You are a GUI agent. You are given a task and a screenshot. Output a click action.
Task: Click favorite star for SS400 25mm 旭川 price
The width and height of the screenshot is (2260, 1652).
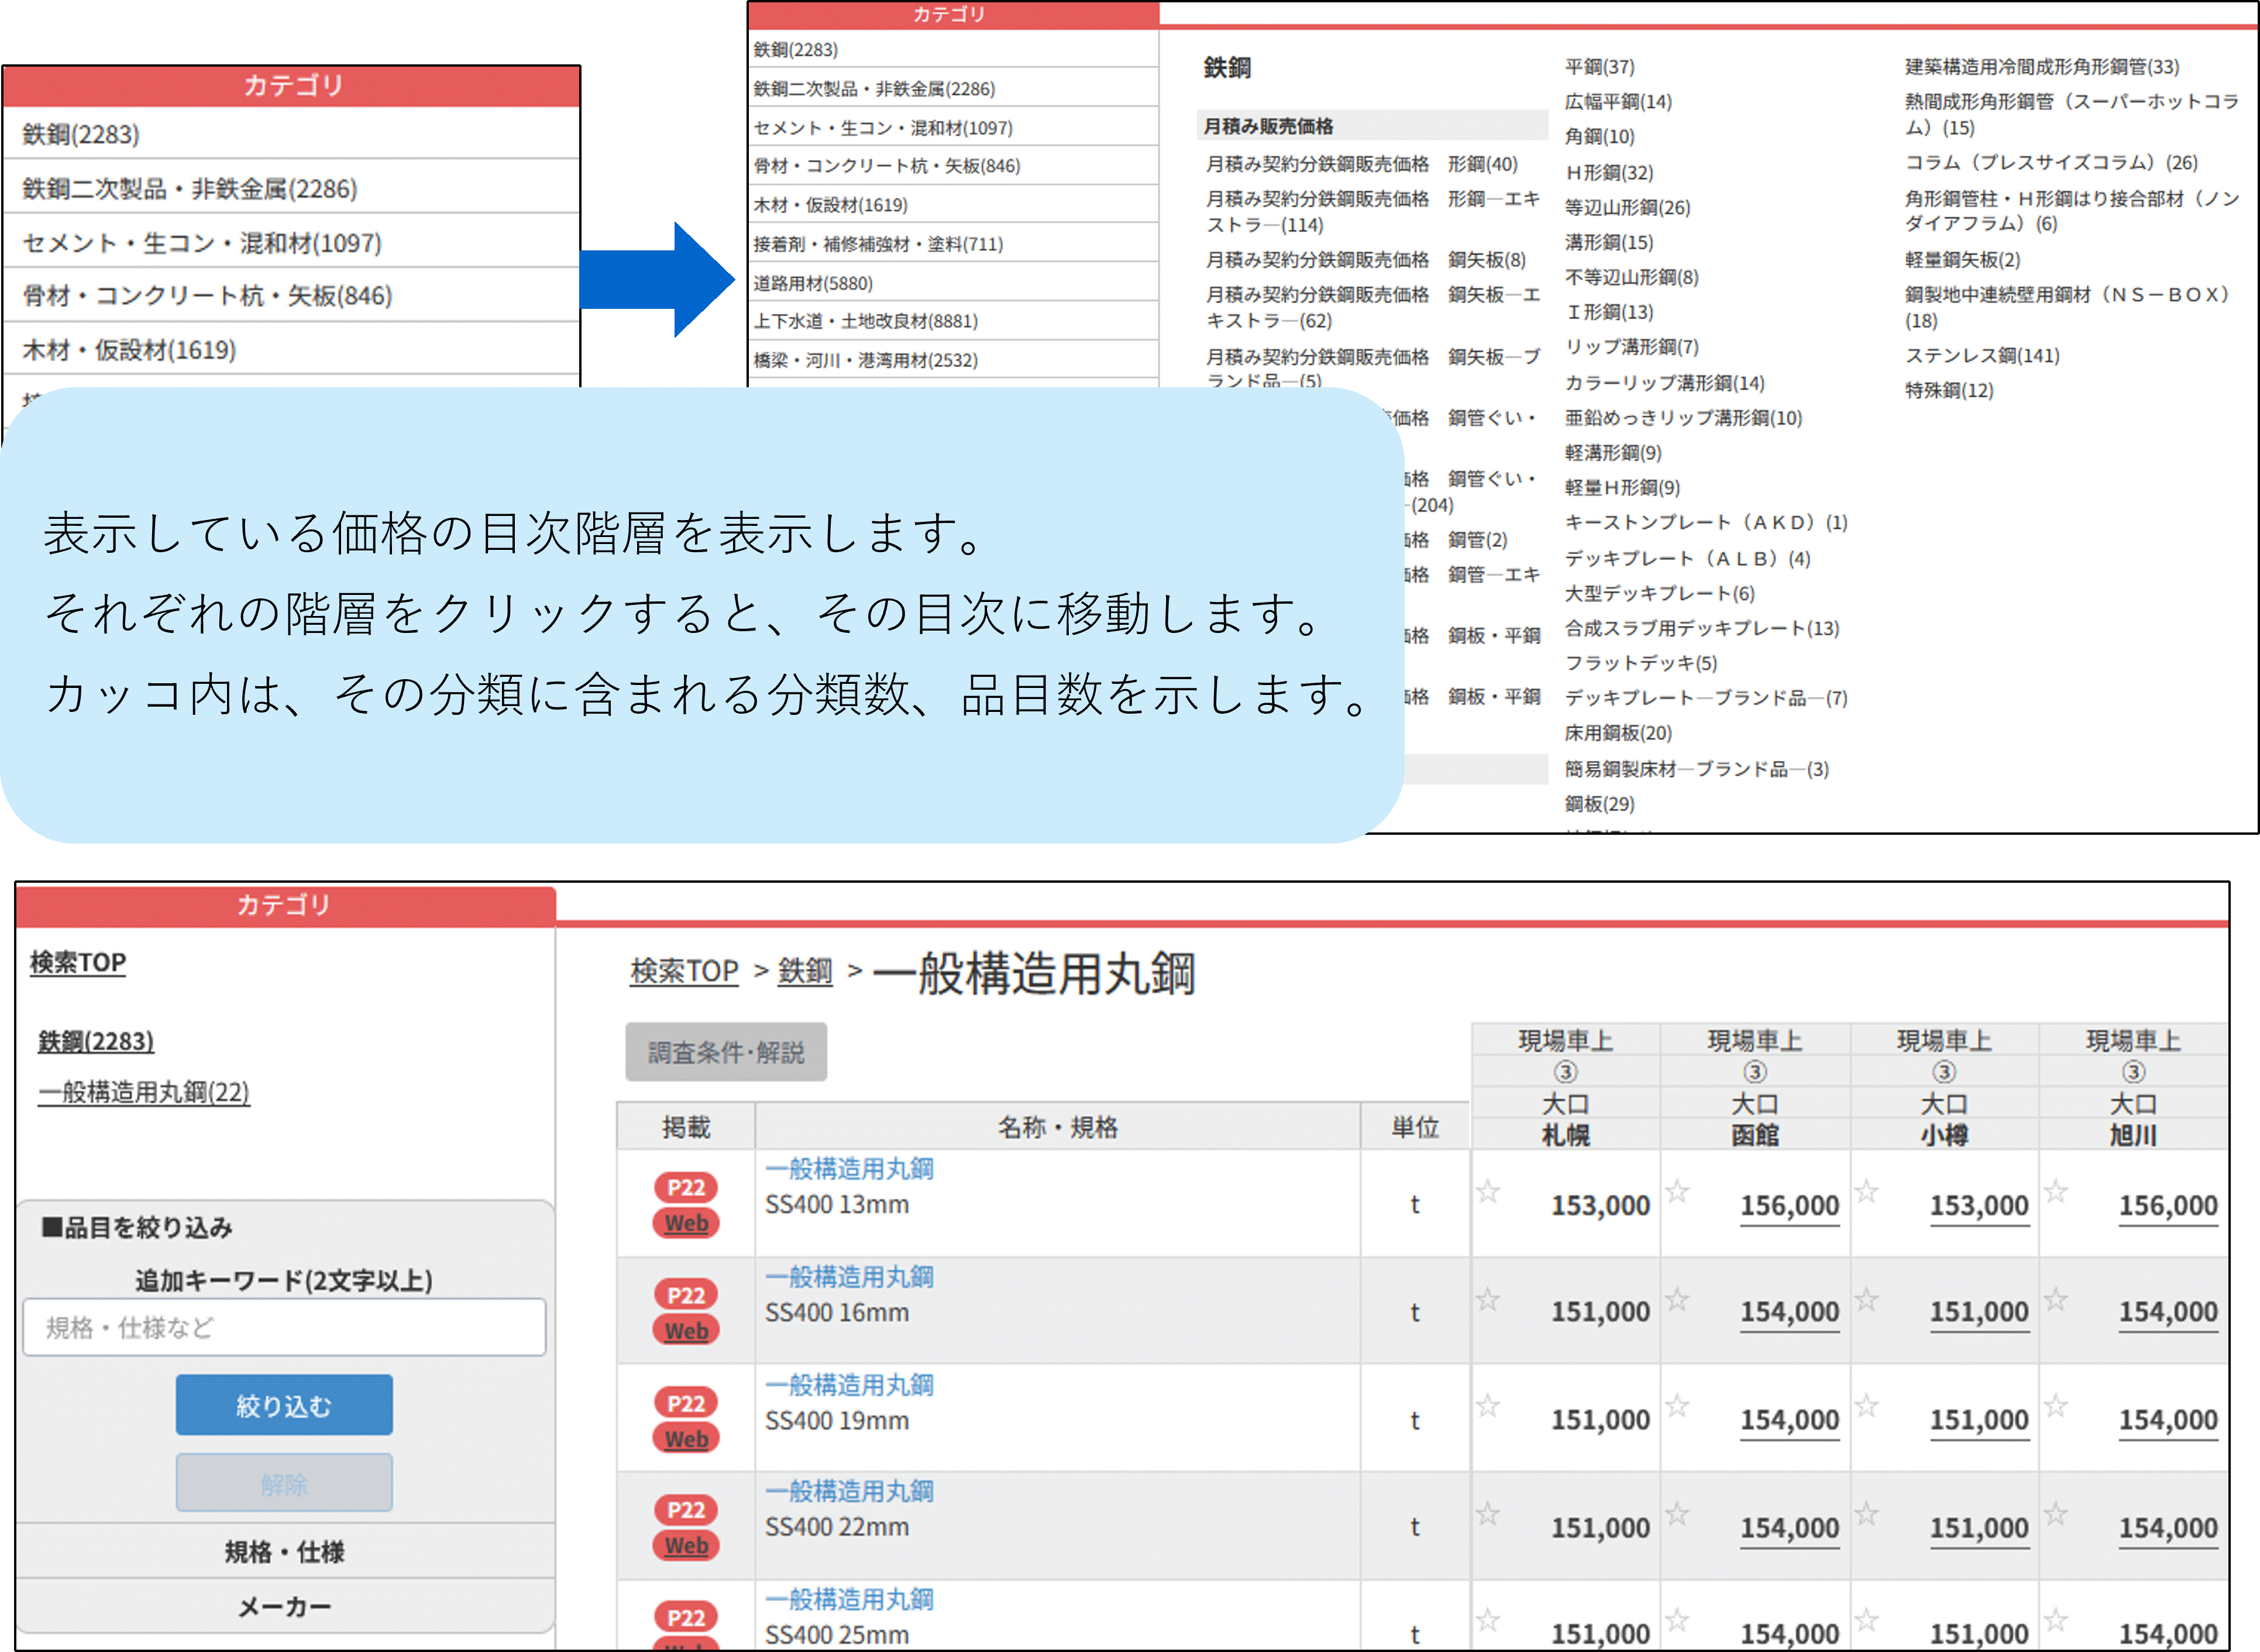[x=2055, y=1620]
